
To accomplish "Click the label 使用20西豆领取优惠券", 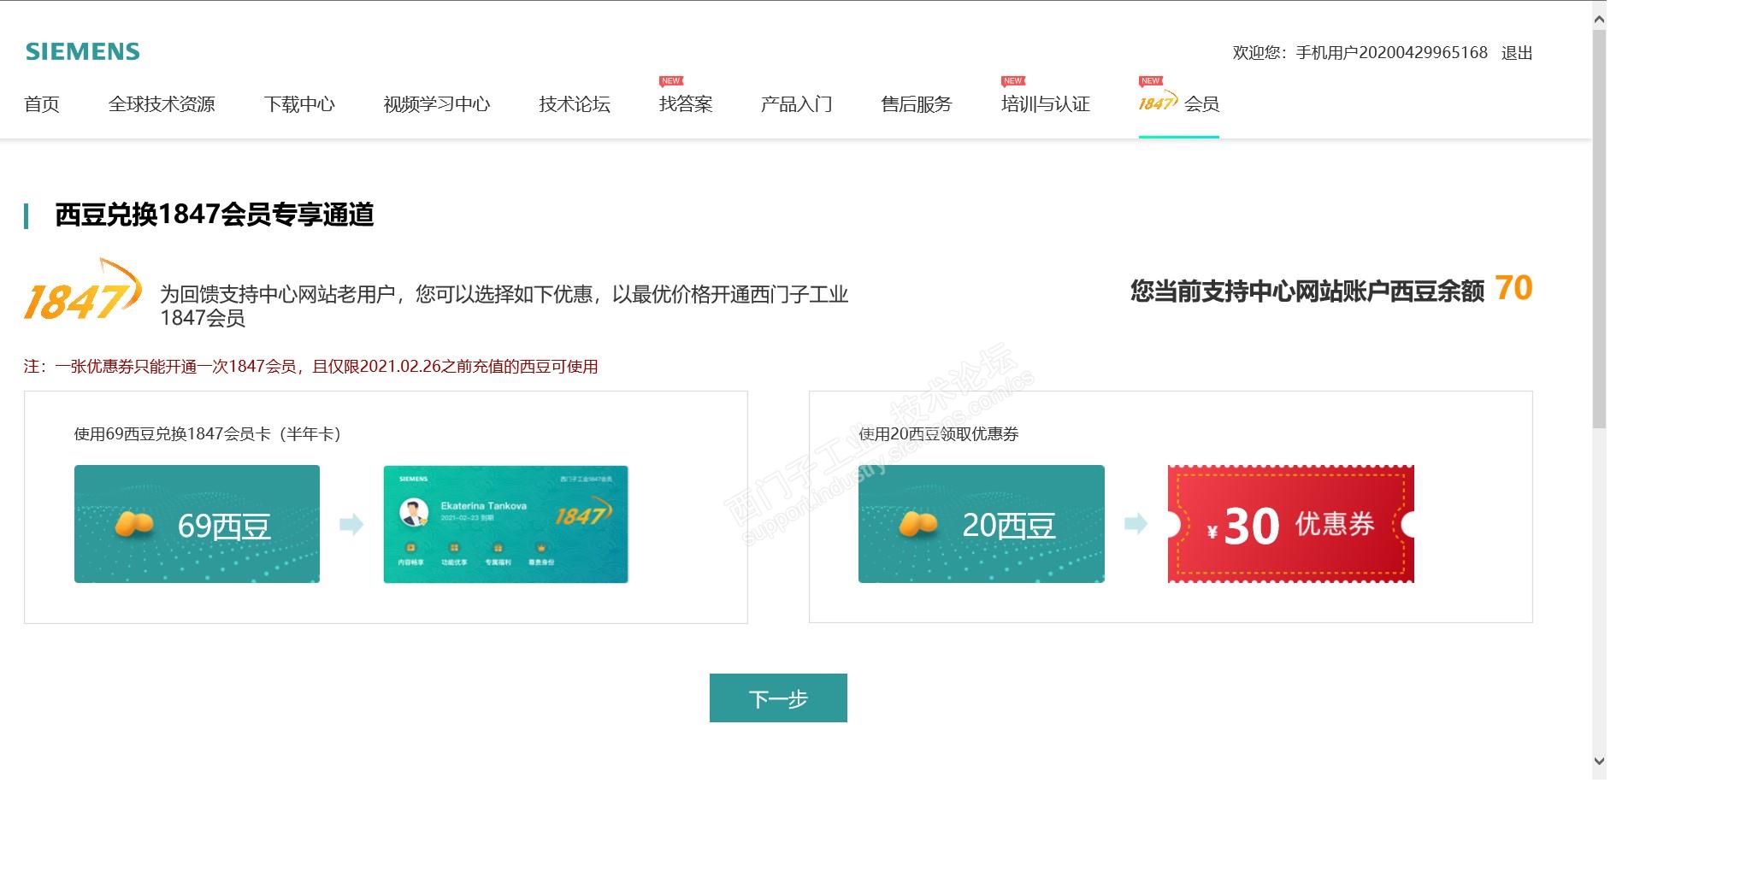I will pos(939,434).
